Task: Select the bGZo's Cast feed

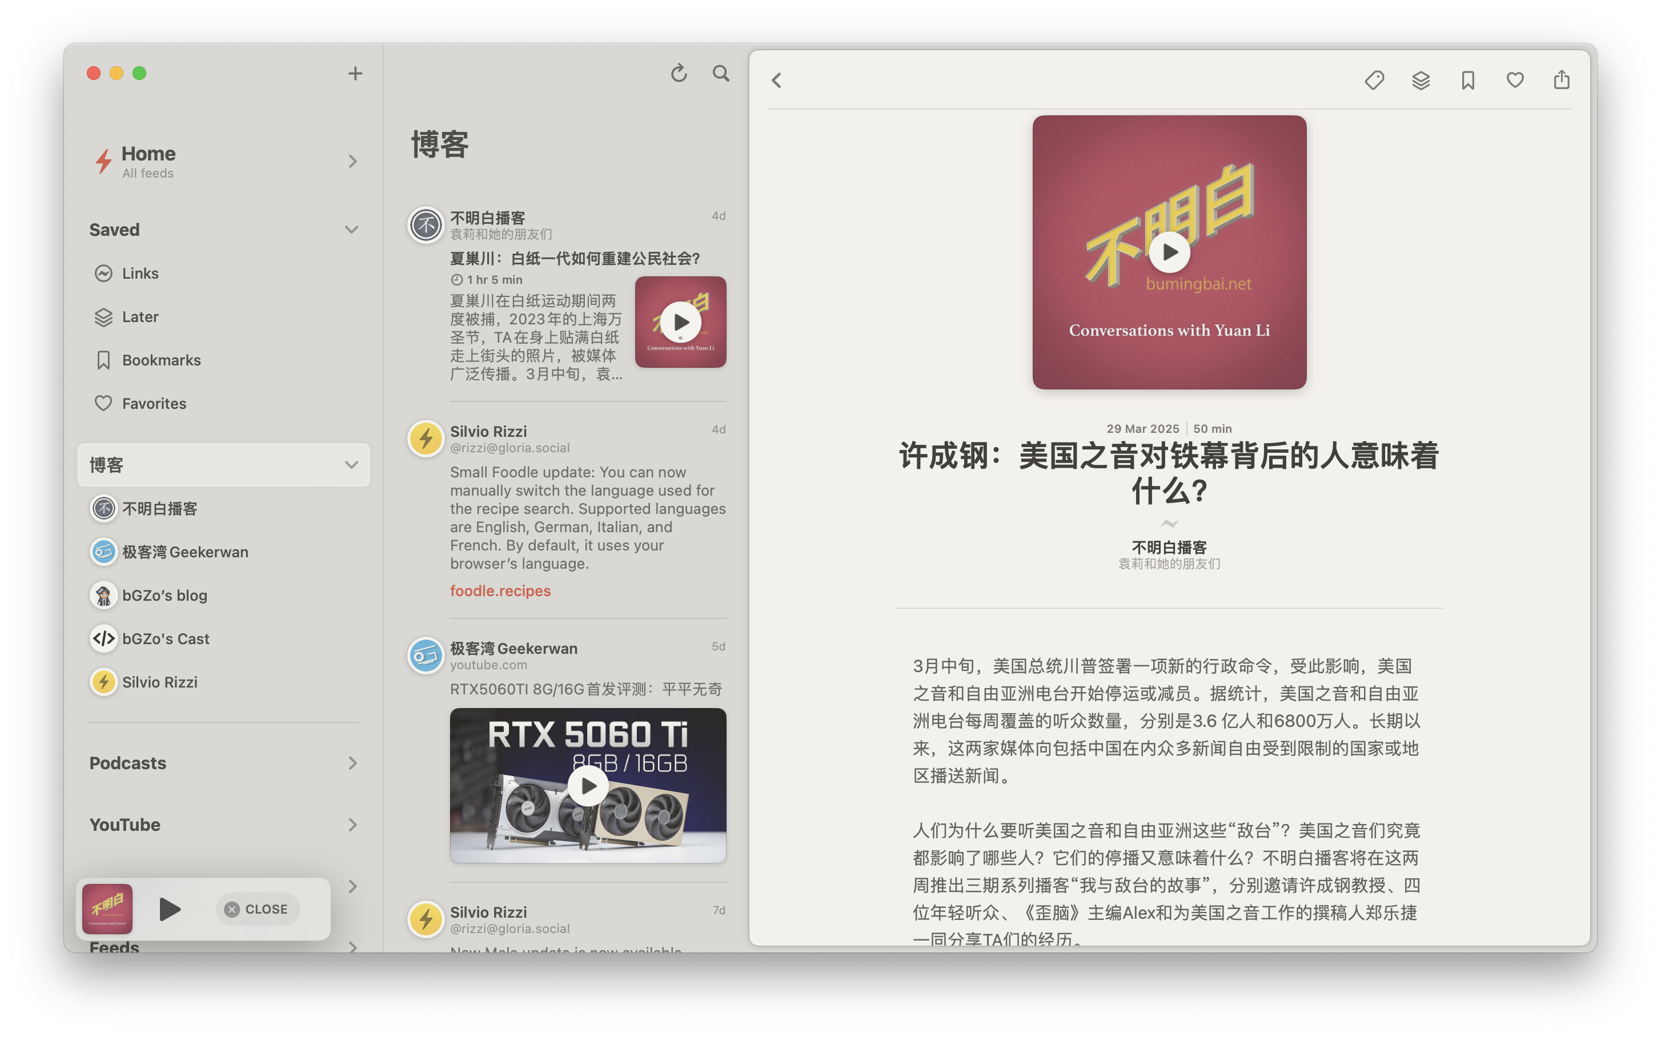Action: click(x=165, y=638)
